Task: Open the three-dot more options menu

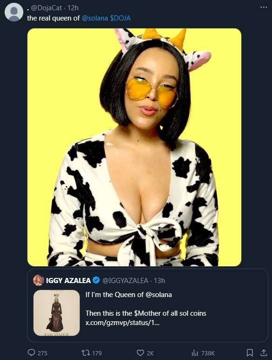Action: [264, 7]
